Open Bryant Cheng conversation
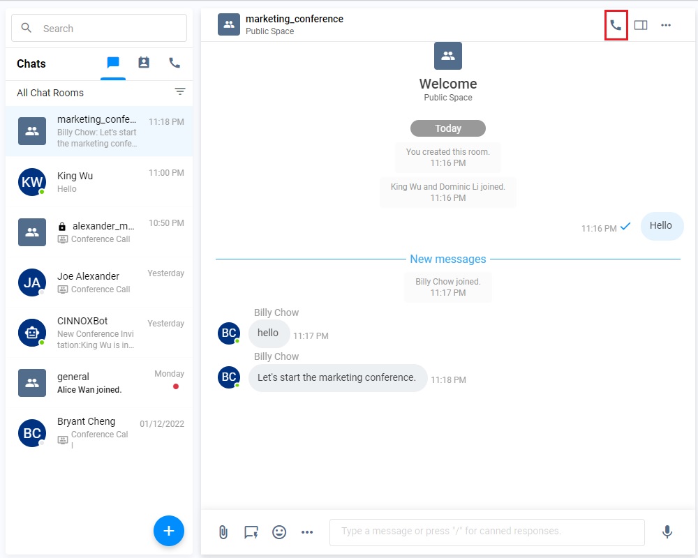This screenshot has width=698, height=558. pos(99,432)
